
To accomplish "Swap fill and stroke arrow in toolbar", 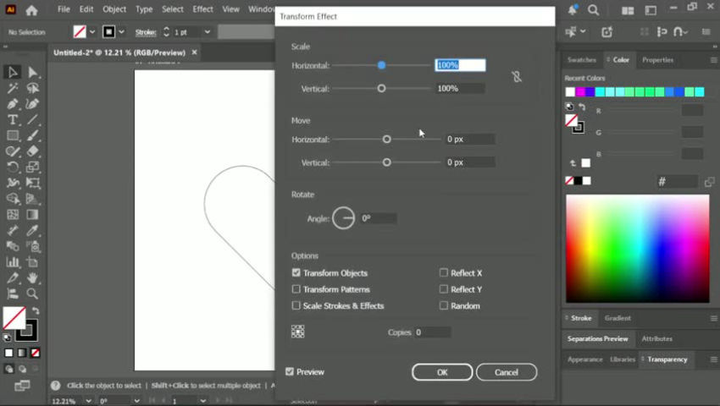I will click(x=36, y=311).
